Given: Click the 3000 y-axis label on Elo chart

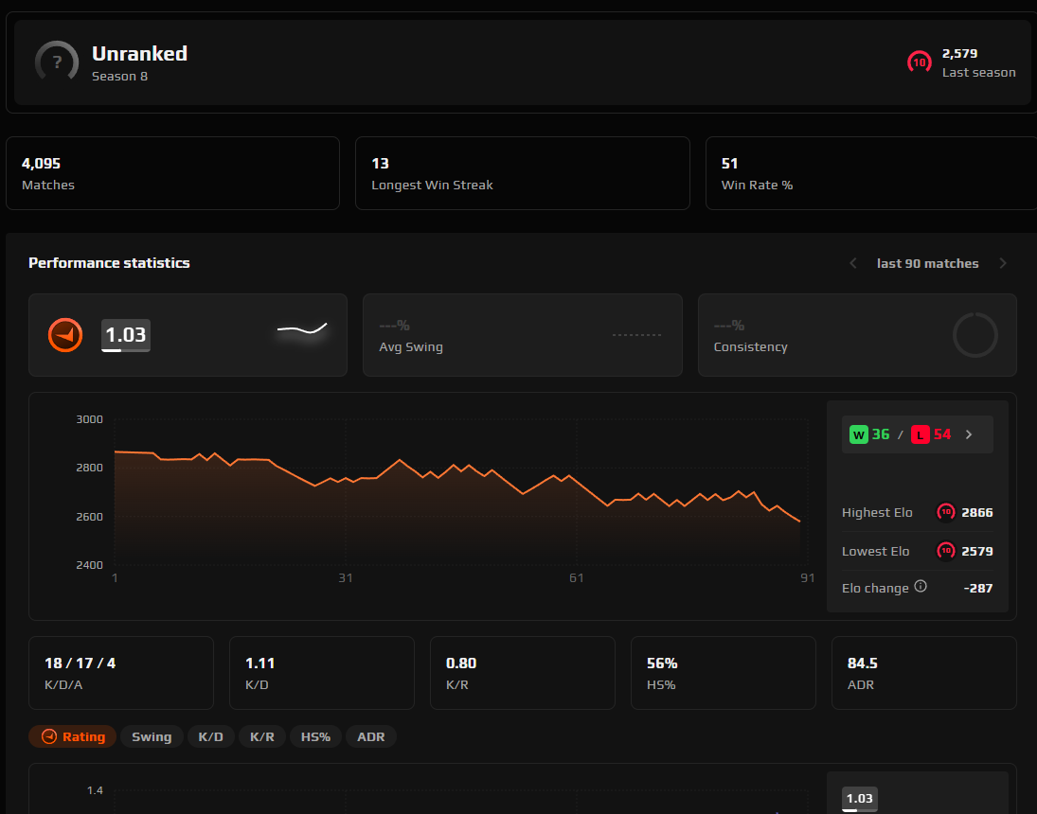Looking at the screenshot, I should [x=89, y=419].
